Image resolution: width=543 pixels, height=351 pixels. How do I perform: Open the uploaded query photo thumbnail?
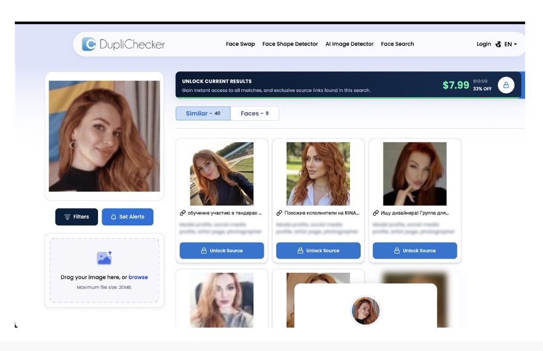(x=104, y=136)
